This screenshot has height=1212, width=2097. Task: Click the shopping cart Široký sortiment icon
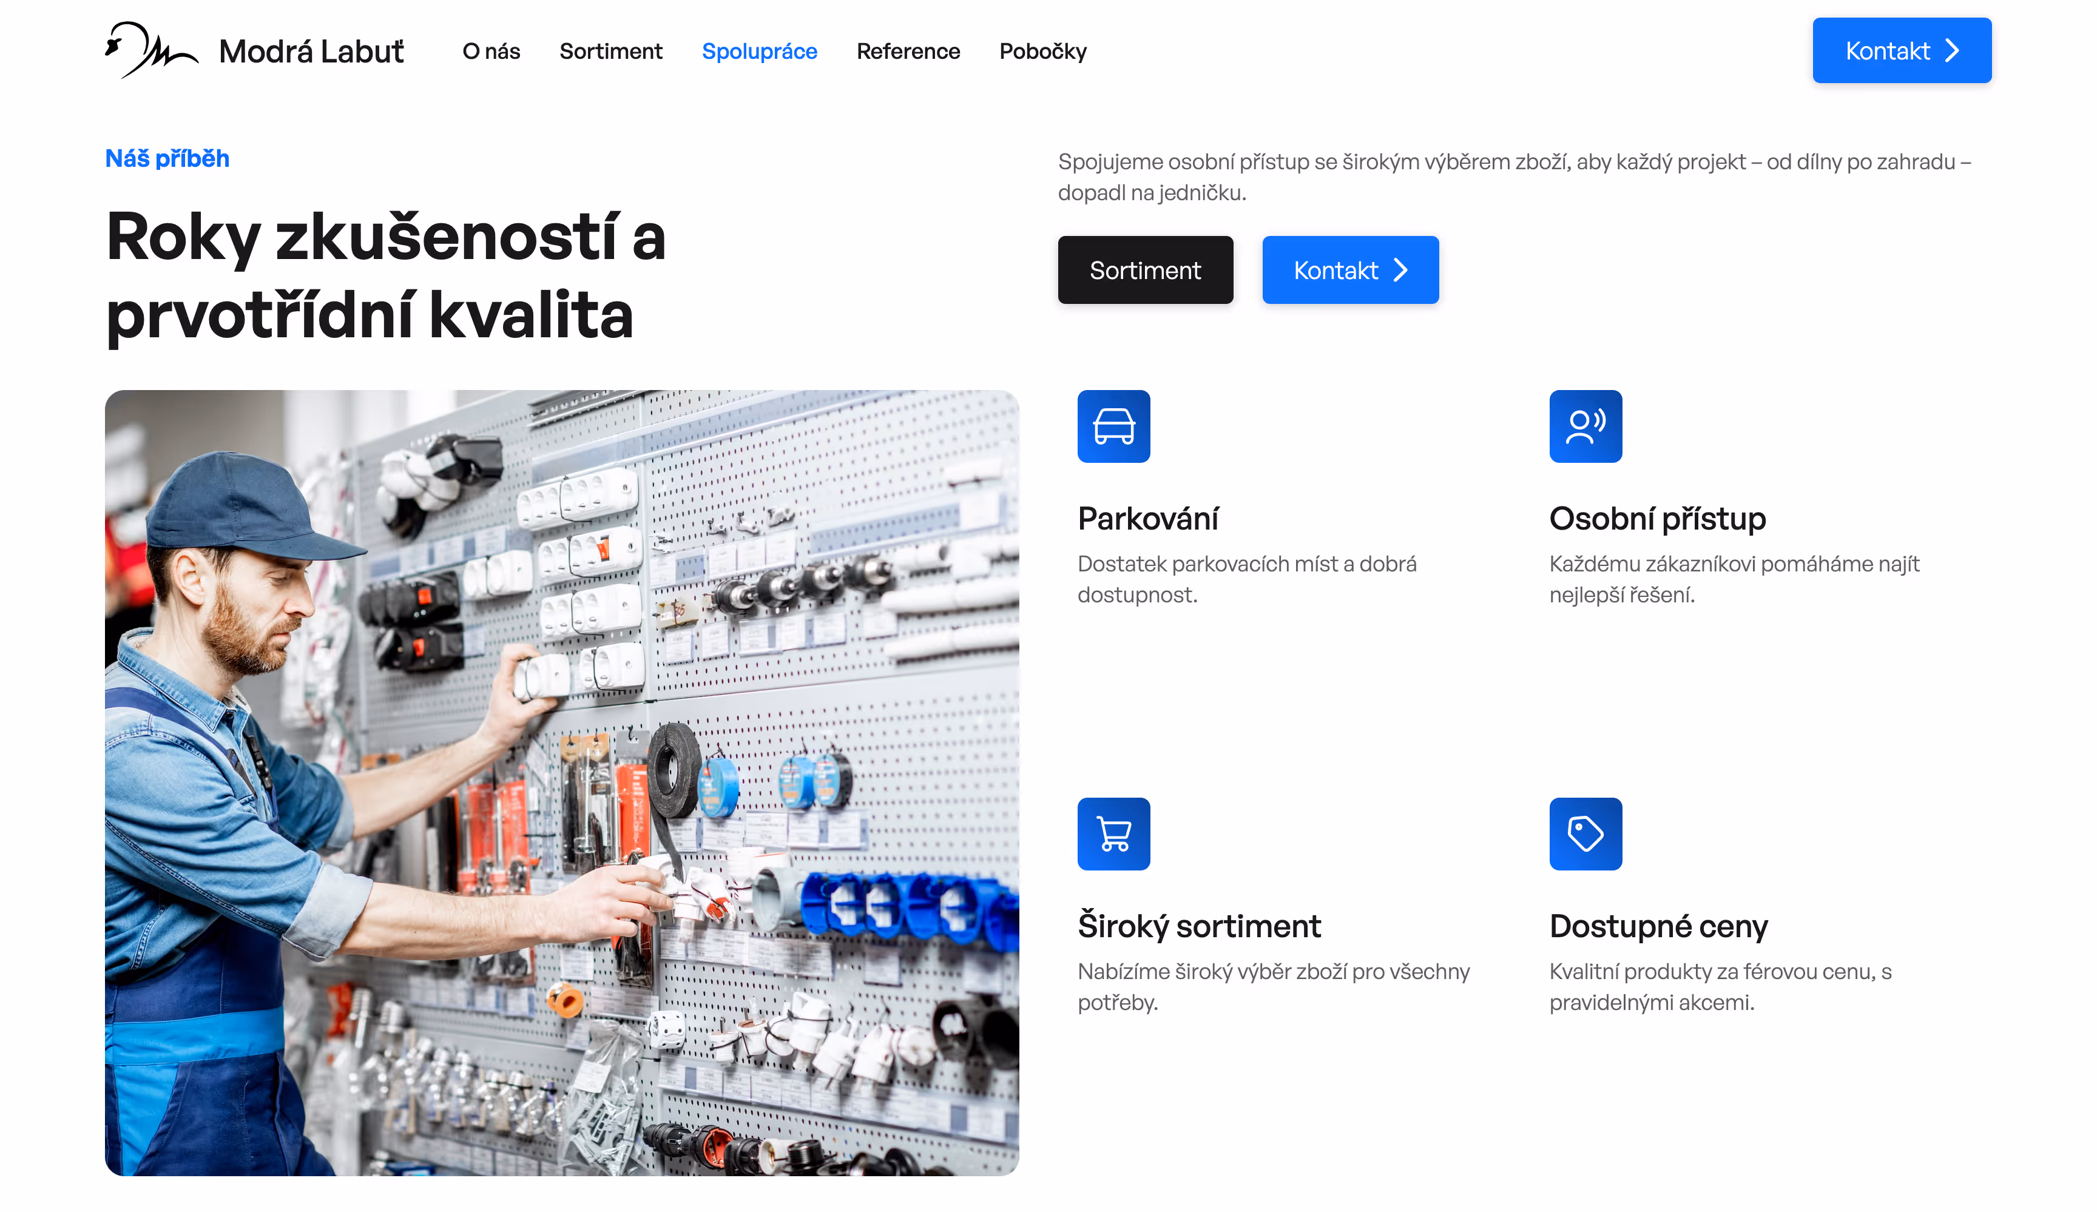pos(1113,834)
